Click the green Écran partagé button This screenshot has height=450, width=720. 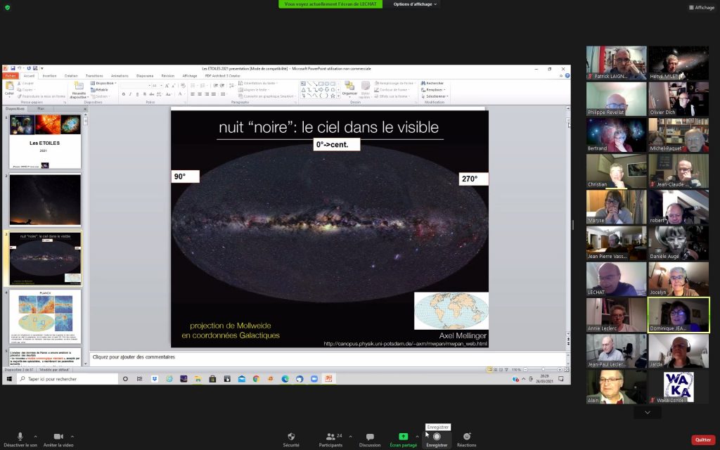(x=403, y=439)
